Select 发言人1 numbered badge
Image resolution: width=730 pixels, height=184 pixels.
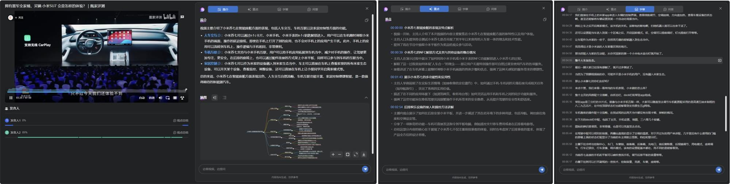[7, 120]
